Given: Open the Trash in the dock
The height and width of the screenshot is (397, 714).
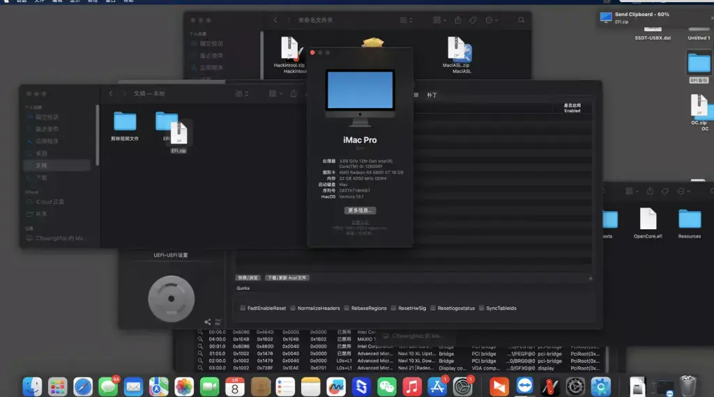Looking at the screenshot, I should coord(688,386).
